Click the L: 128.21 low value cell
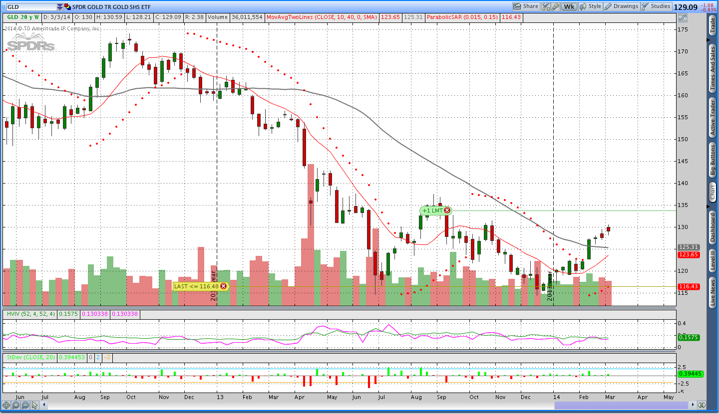The height and width of the screenshot is (414, 719). [x=140, y=17]
